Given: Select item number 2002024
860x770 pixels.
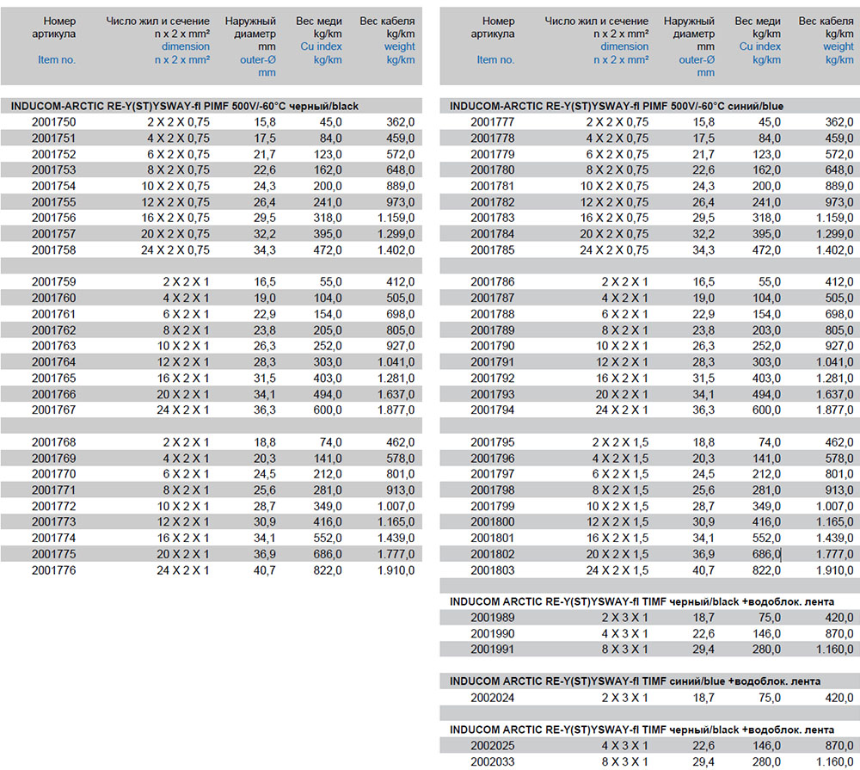Looking at the screenshot, I should point(493,698).
